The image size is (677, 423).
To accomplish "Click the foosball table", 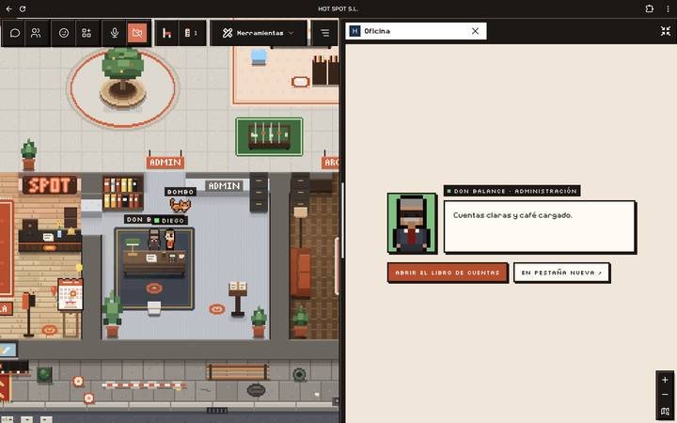I will tap(269, 136).
